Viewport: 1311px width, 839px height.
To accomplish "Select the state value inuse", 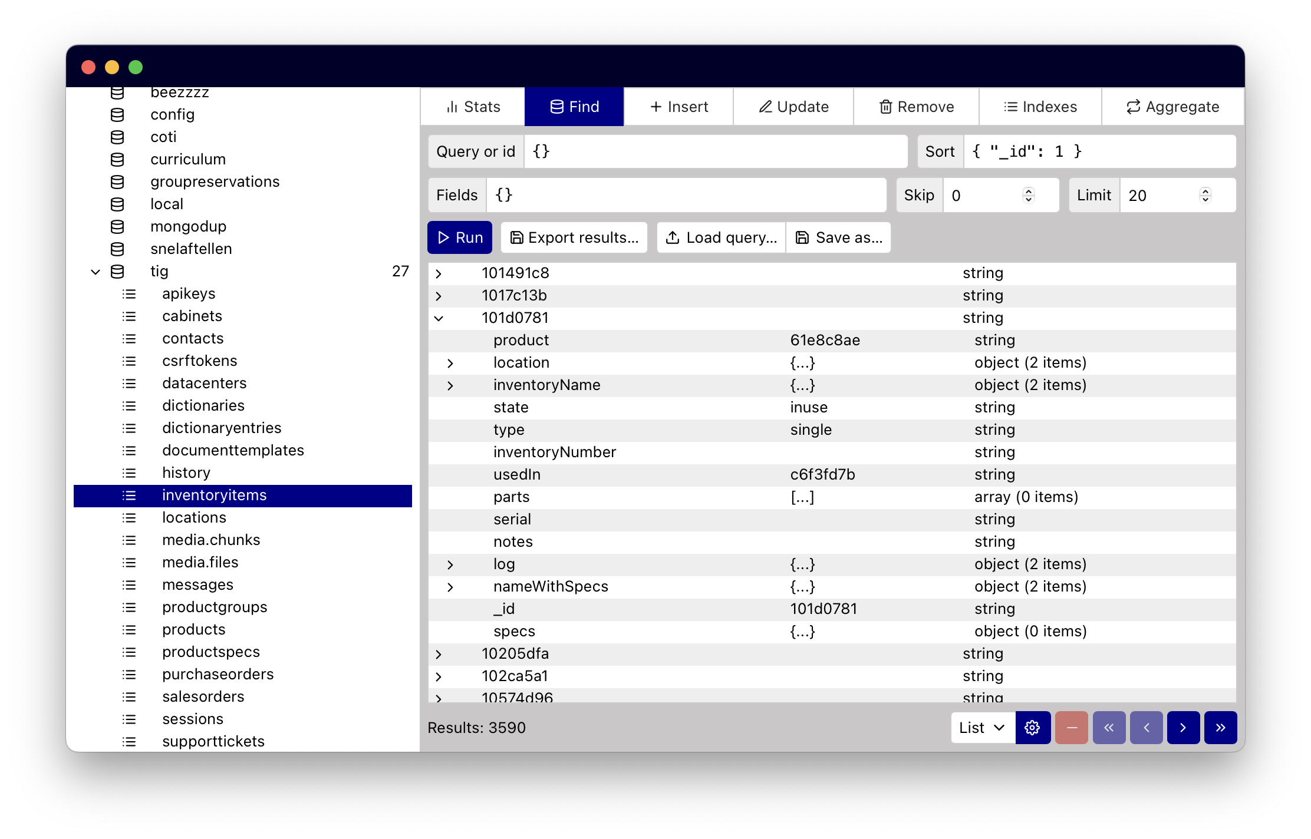I will coord(809,407).
